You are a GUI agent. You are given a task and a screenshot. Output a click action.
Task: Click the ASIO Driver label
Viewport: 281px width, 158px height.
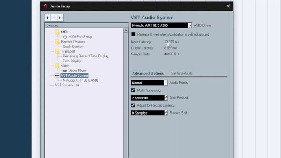pos(202,25)
